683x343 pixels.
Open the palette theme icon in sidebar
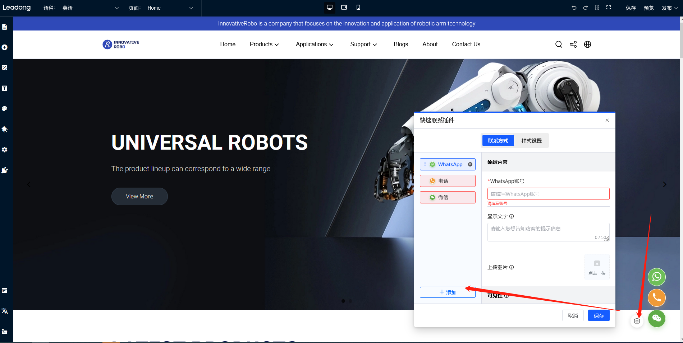(x=5, y=109)
